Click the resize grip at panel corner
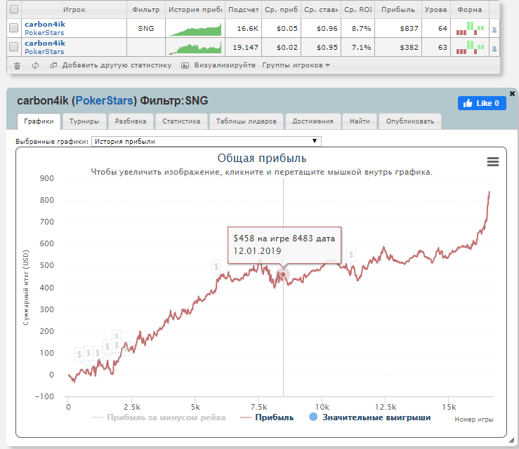This screenshot has width=519, height=449. click(x=511, y=441)
